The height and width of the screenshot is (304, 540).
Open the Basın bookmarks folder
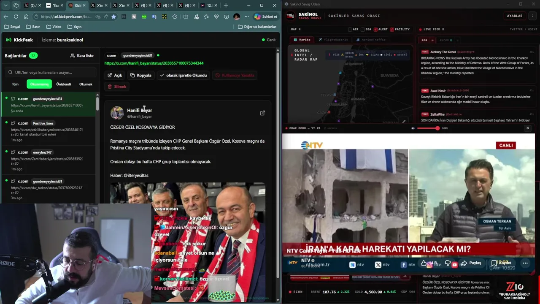tap(33, 27)
